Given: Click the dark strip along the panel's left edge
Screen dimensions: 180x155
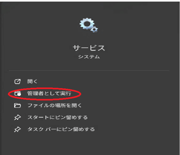Looking at the screenshot, I should tap(1, 78).
